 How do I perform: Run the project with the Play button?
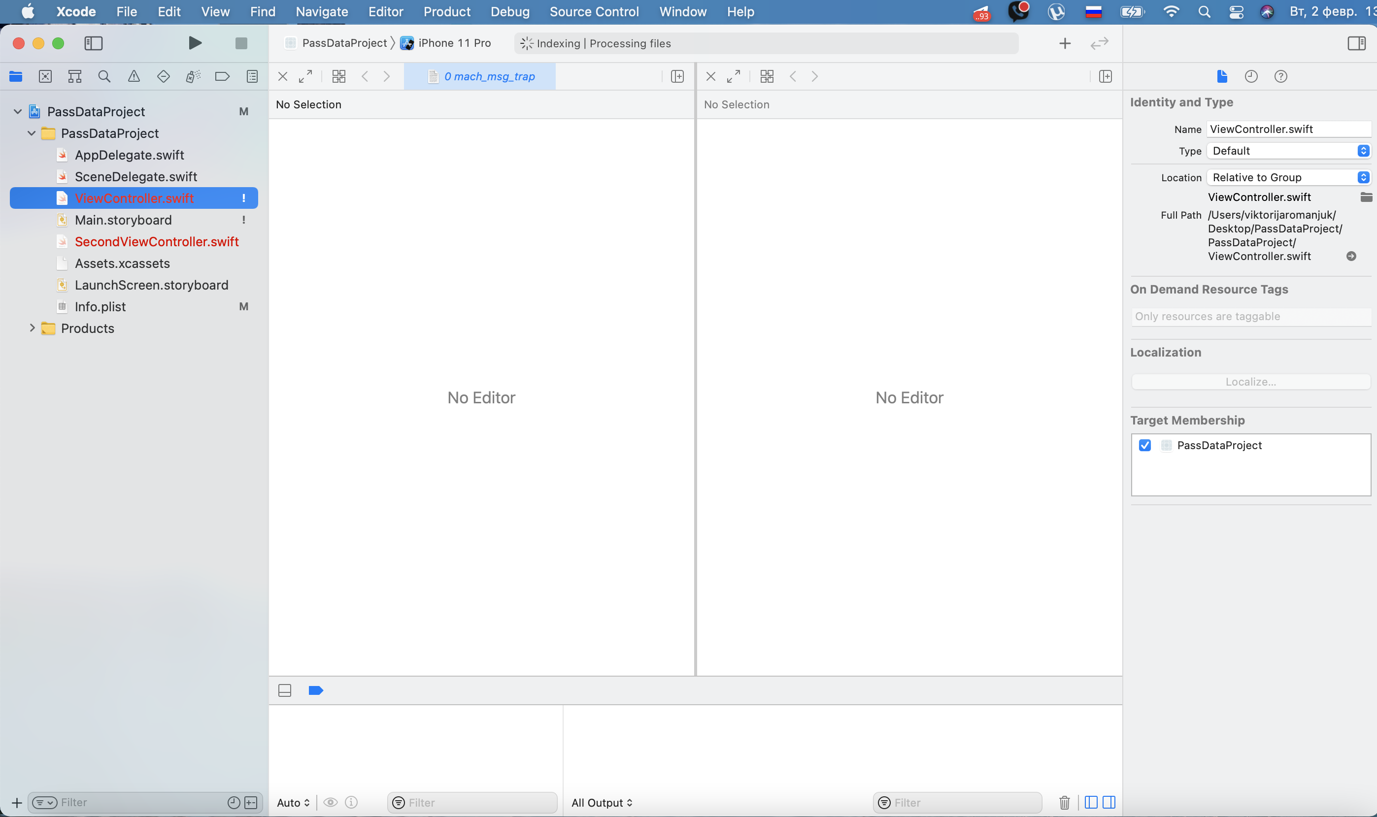[x=195, y=43]
